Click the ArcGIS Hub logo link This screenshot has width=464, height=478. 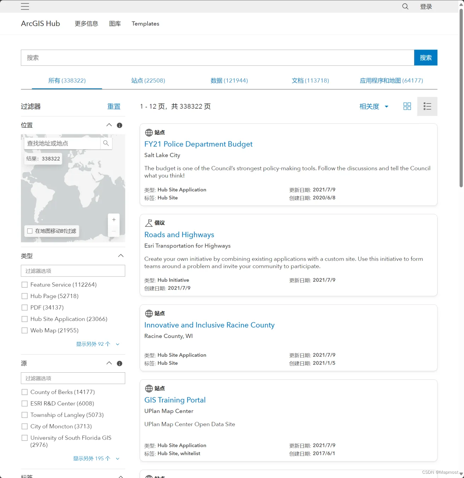coord(40,23)
